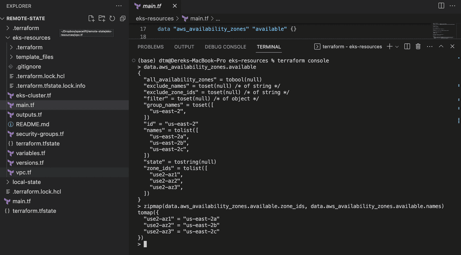The image size is (461, 255).
Task: Open terminal more actions ellipsis menu
Action: (x=429, y=46)
